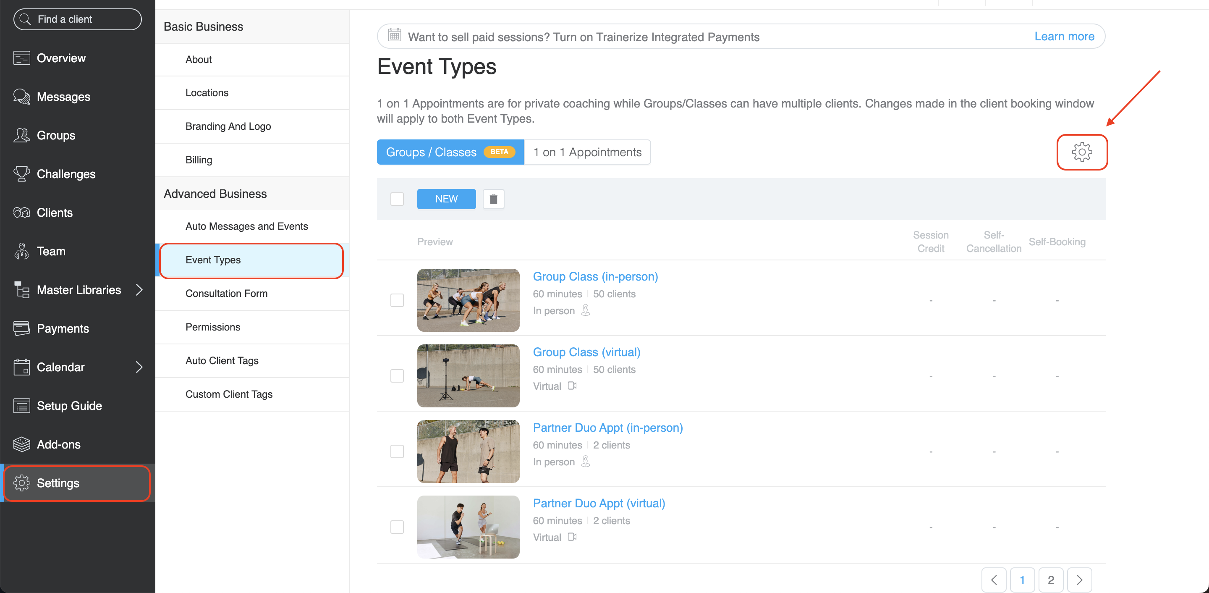Viewport: 1209px width, 593px height.
Task: Open Group Class (virtual) thumbnail image
Action: point(468,375)
